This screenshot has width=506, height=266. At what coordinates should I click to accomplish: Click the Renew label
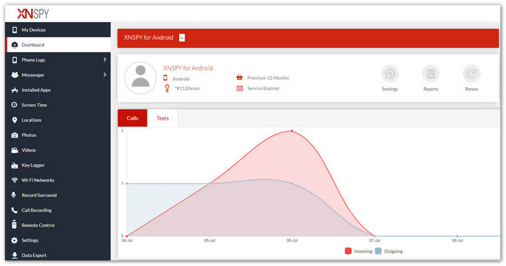[x=471, y=89]
